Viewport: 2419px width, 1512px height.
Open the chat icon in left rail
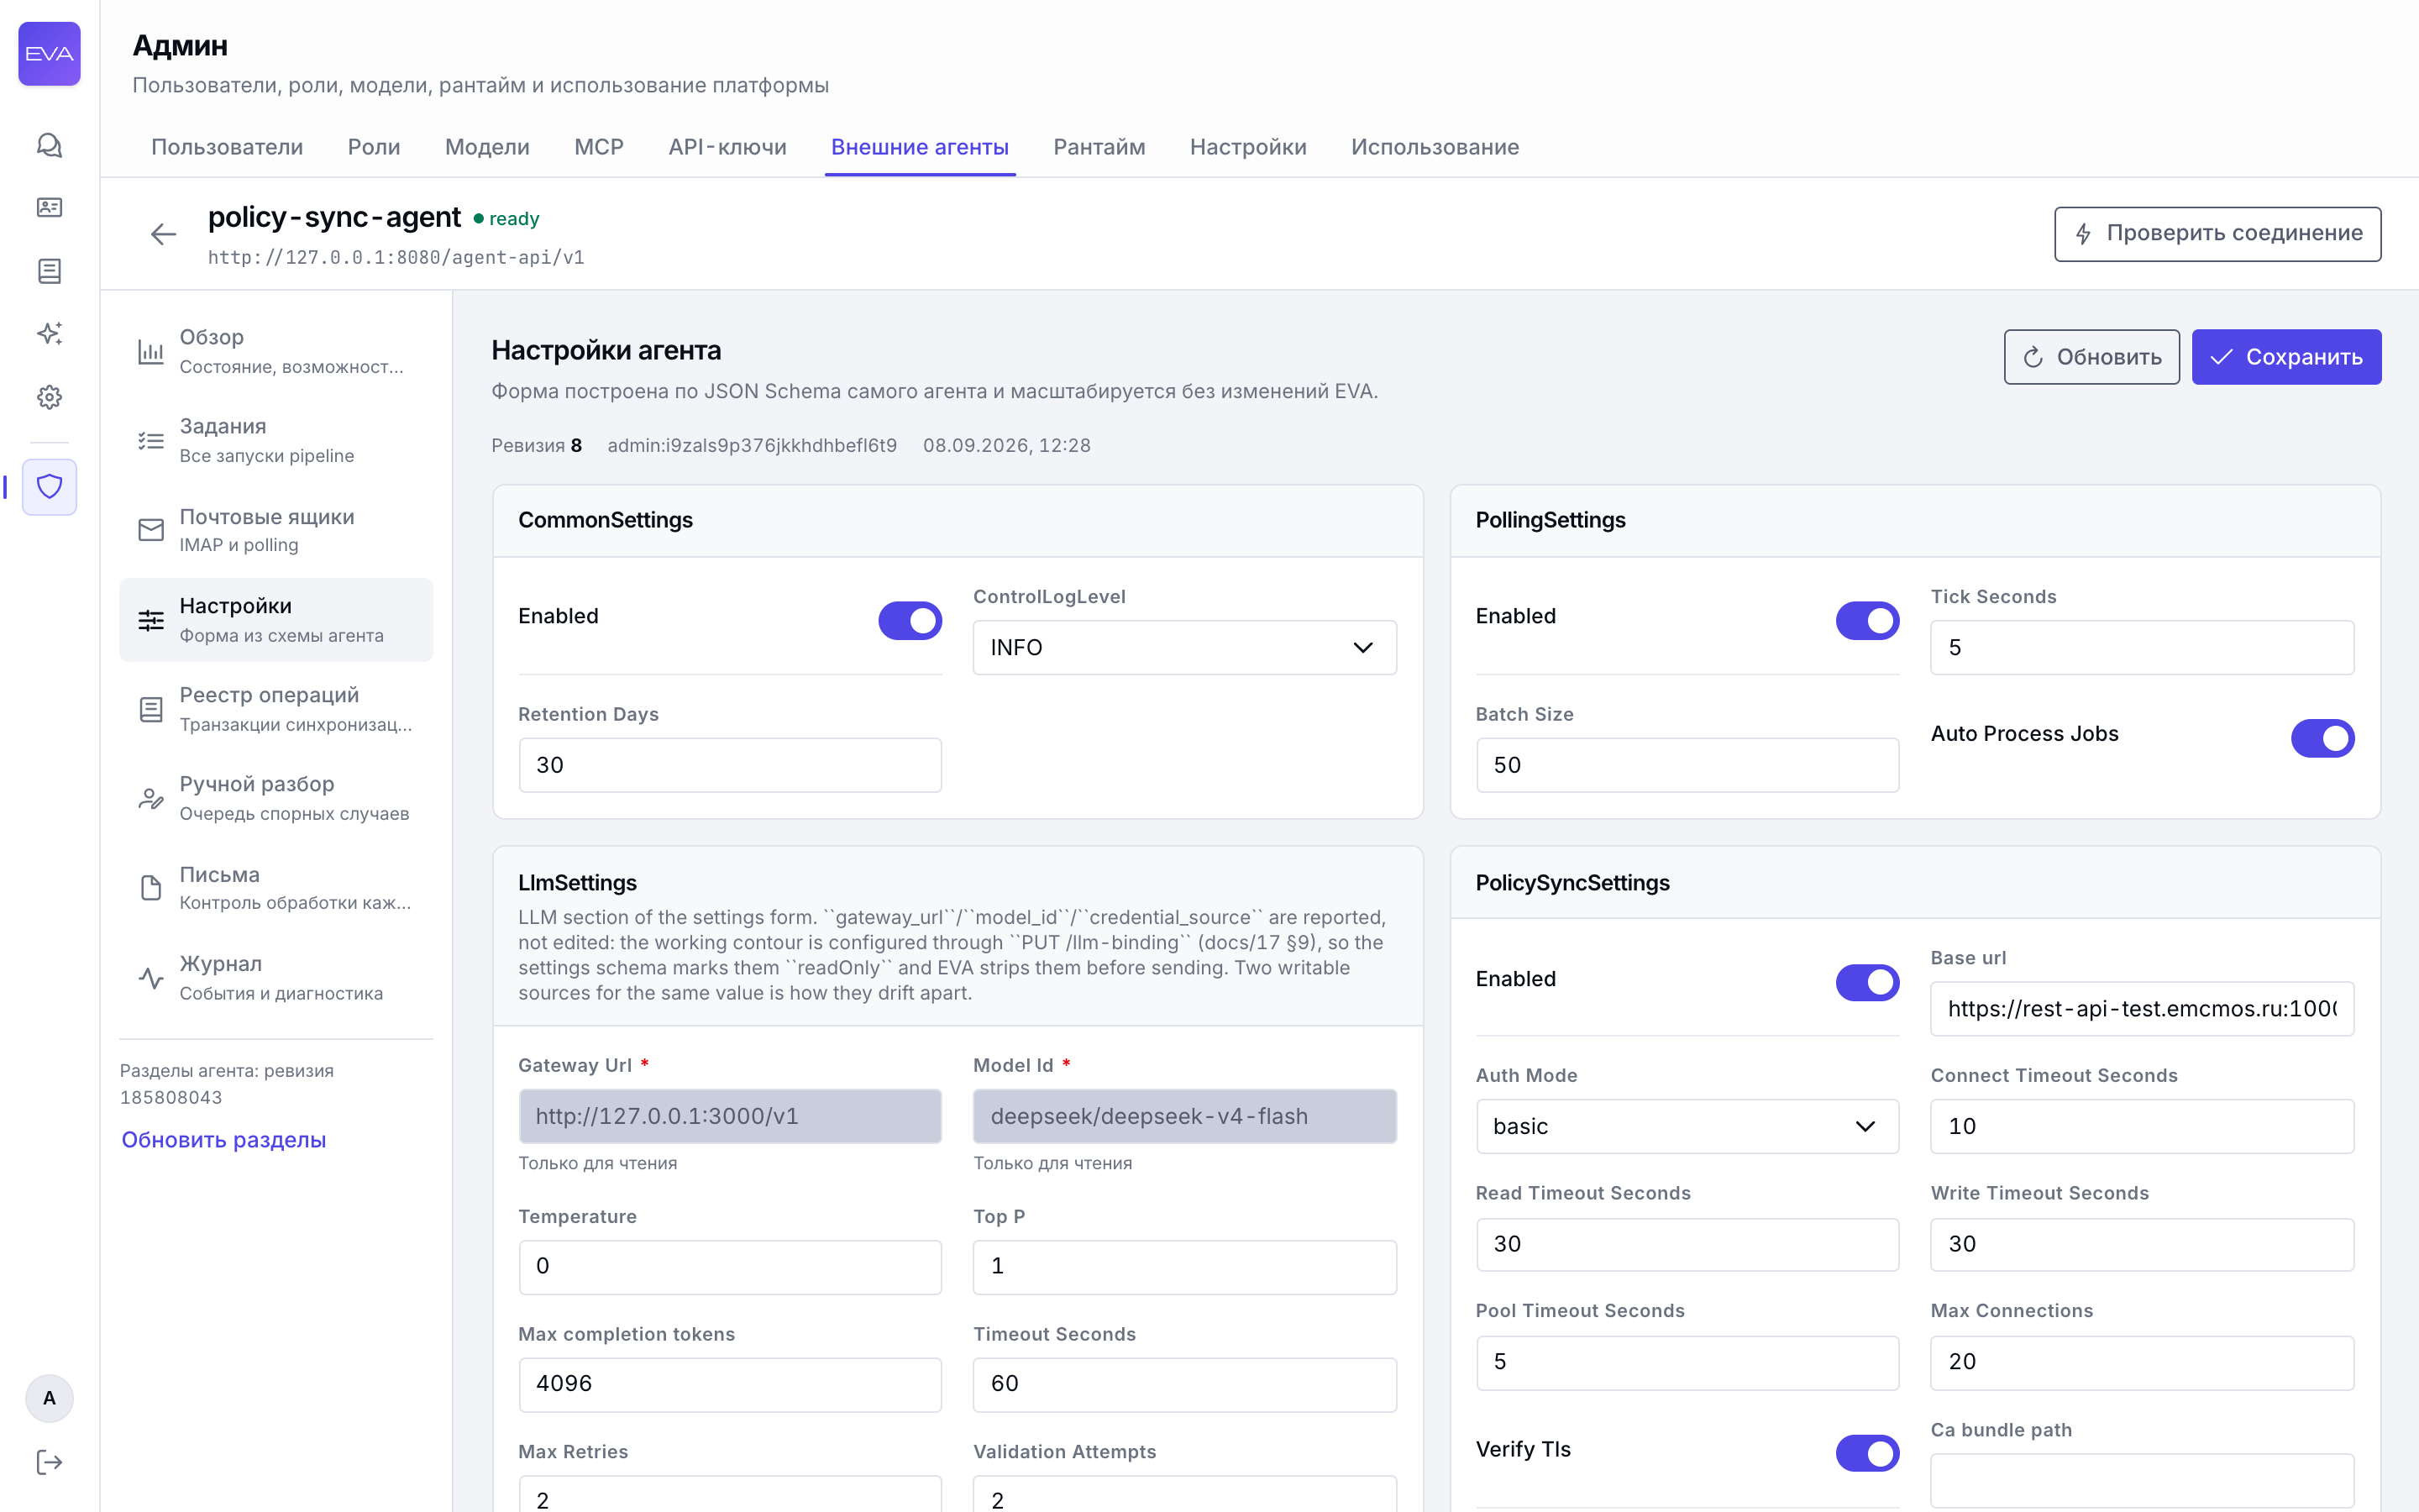[x=49, y=145]
